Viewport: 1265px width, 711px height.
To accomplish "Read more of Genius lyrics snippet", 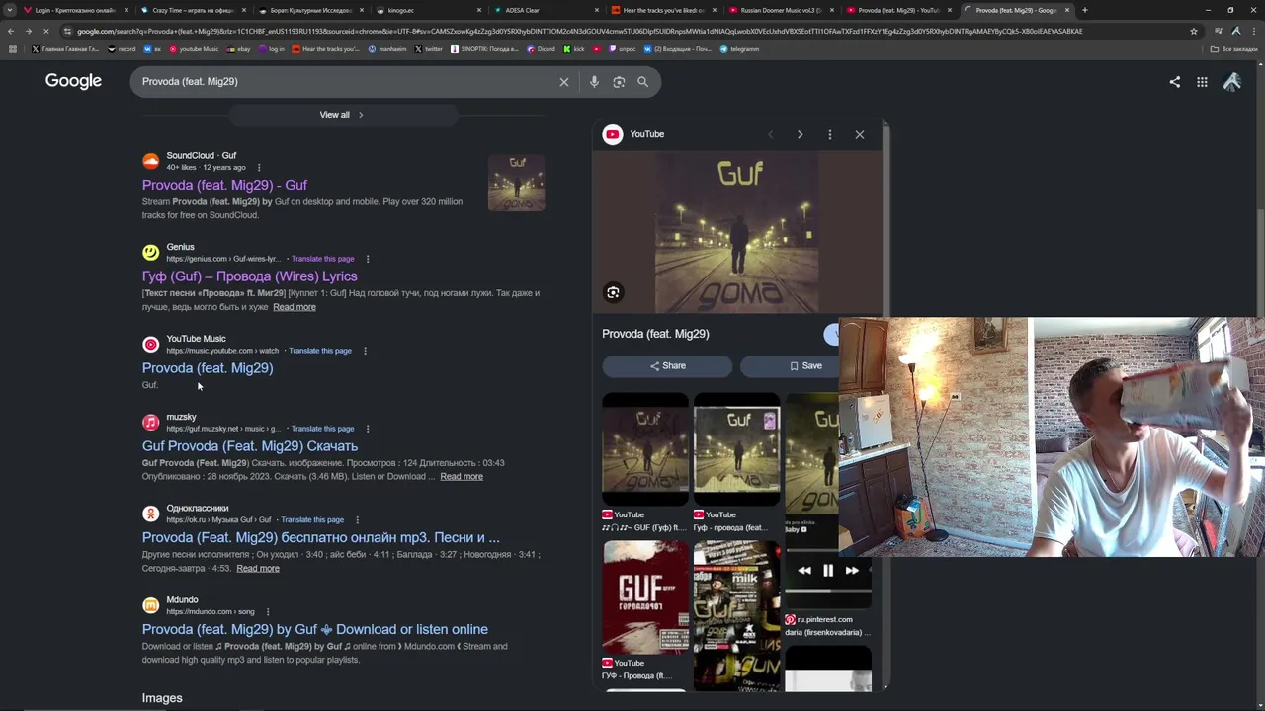I will [x=295, y=307].
